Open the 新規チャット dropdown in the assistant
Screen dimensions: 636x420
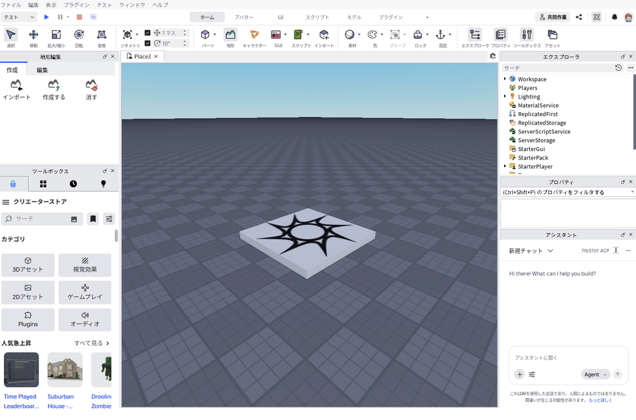531,251
